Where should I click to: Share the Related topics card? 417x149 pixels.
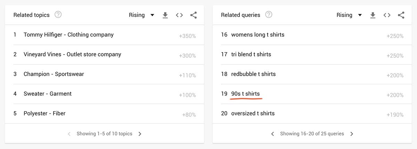(194, 15)
